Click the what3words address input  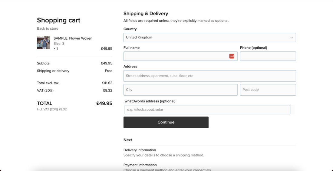click(207, 110)
